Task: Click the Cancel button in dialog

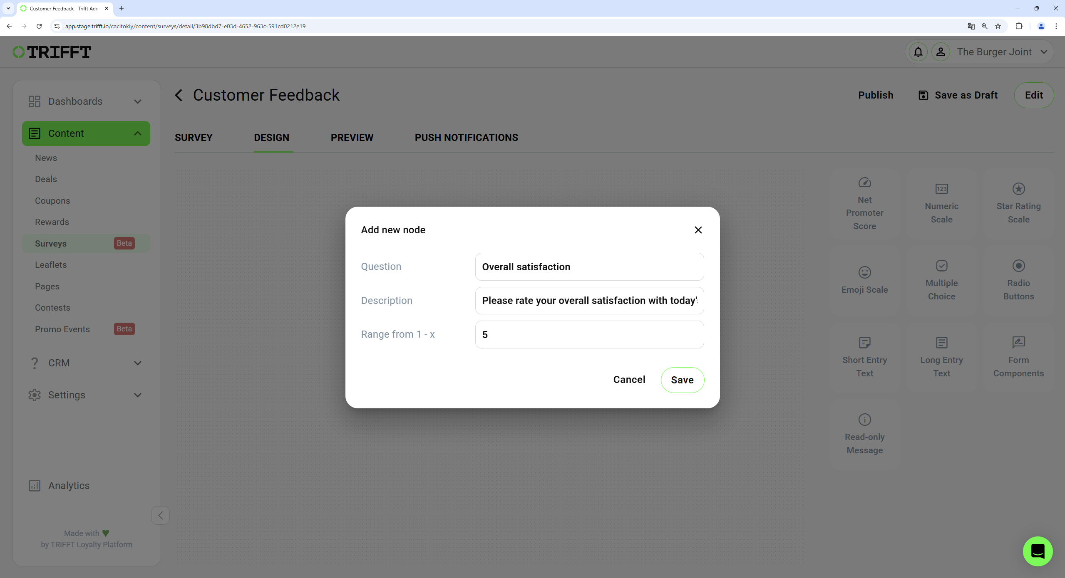Action: [x=629, y=379]
